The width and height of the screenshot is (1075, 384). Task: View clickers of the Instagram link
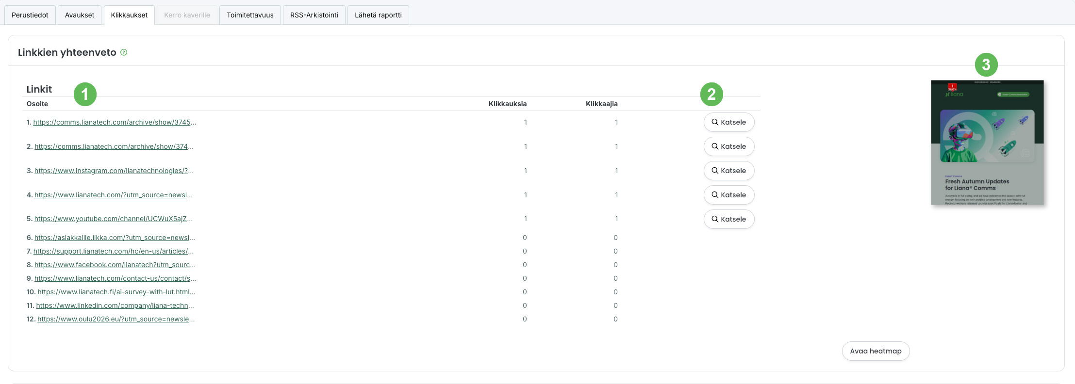(x=729, y=171)
